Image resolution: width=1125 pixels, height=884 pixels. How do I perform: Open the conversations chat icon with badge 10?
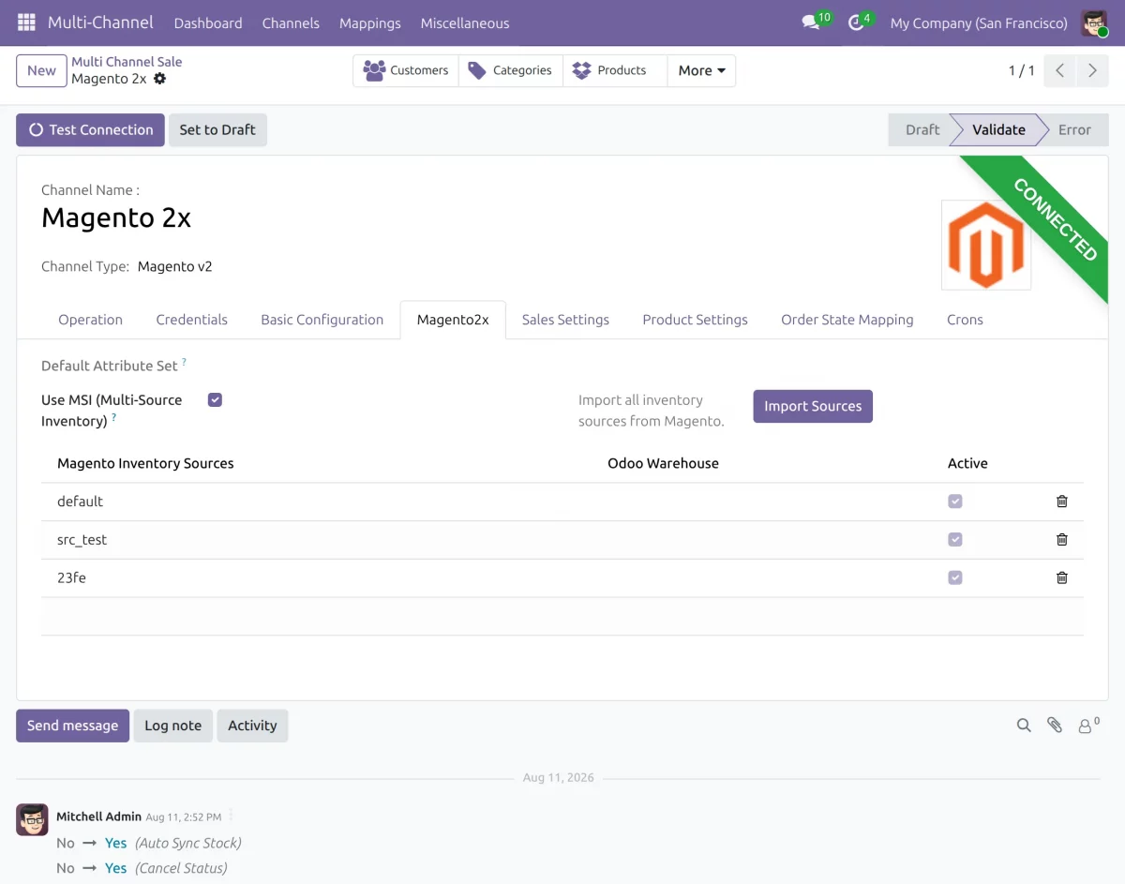811,22
